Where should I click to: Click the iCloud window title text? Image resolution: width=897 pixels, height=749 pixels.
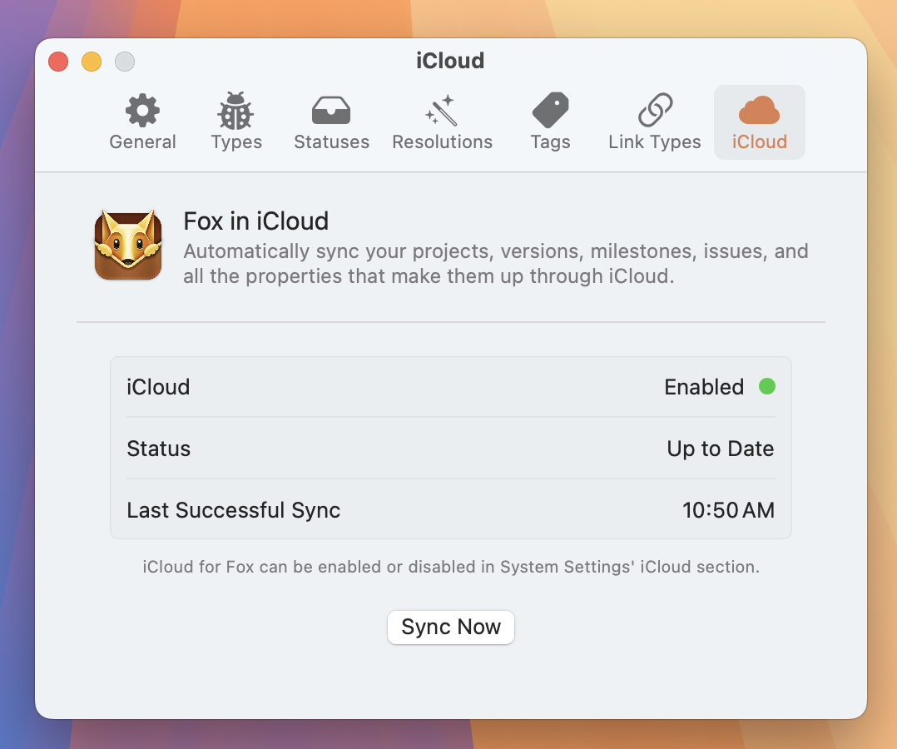[450, 61]
